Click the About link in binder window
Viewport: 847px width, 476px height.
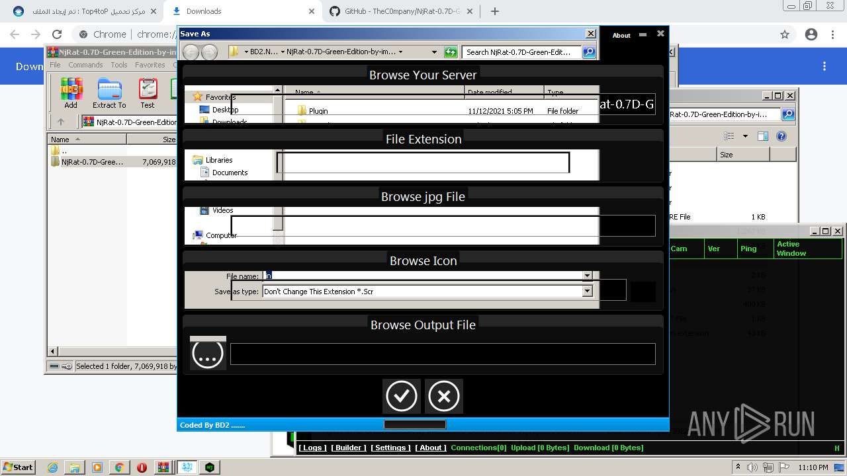click(621, 36)
